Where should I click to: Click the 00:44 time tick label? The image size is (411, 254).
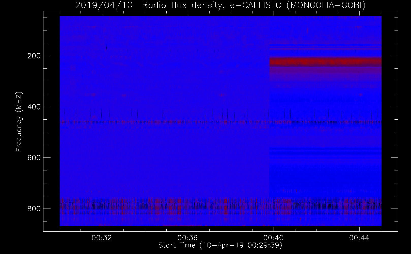359,238
